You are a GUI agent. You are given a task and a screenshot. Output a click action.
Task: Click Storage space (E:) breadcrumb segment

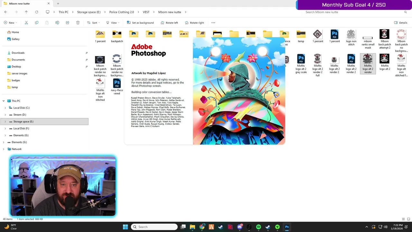(89, 12)
